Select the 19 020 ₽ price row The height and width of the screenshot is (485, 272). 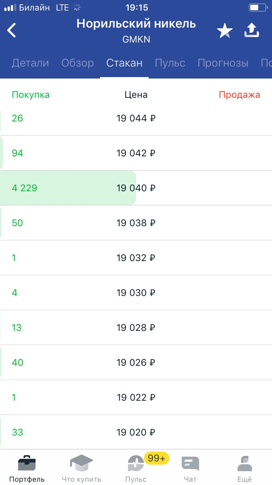coord(136,432)
